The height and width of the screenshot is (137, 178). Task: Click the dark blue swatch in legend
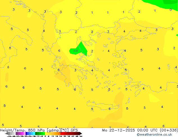(26, 133)
